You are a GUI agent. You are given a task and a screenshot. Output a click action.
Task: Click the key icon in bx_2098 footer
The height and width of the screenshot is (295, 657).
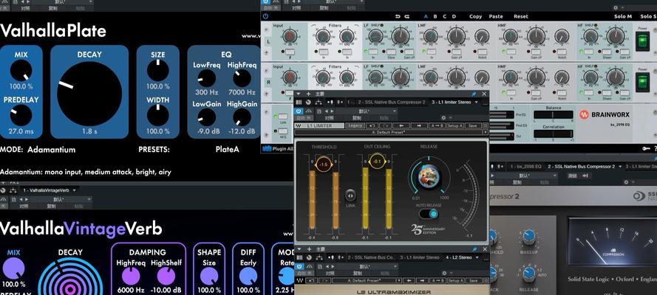click(646, 148)
